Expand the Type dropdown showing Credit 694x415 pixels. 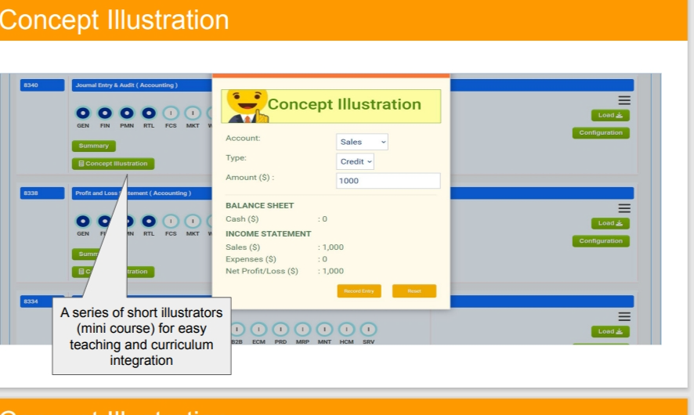pyautogui.click(x=356, y=161)
